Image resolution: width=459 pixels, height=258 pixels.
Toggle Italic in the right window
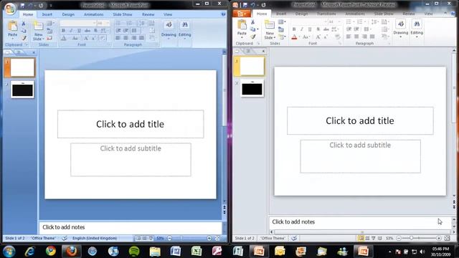coord(302,29)
